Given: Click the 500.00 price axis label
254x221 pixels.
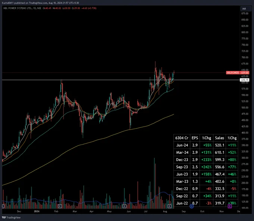Looking at the screenshot, I should coord(245,108).
